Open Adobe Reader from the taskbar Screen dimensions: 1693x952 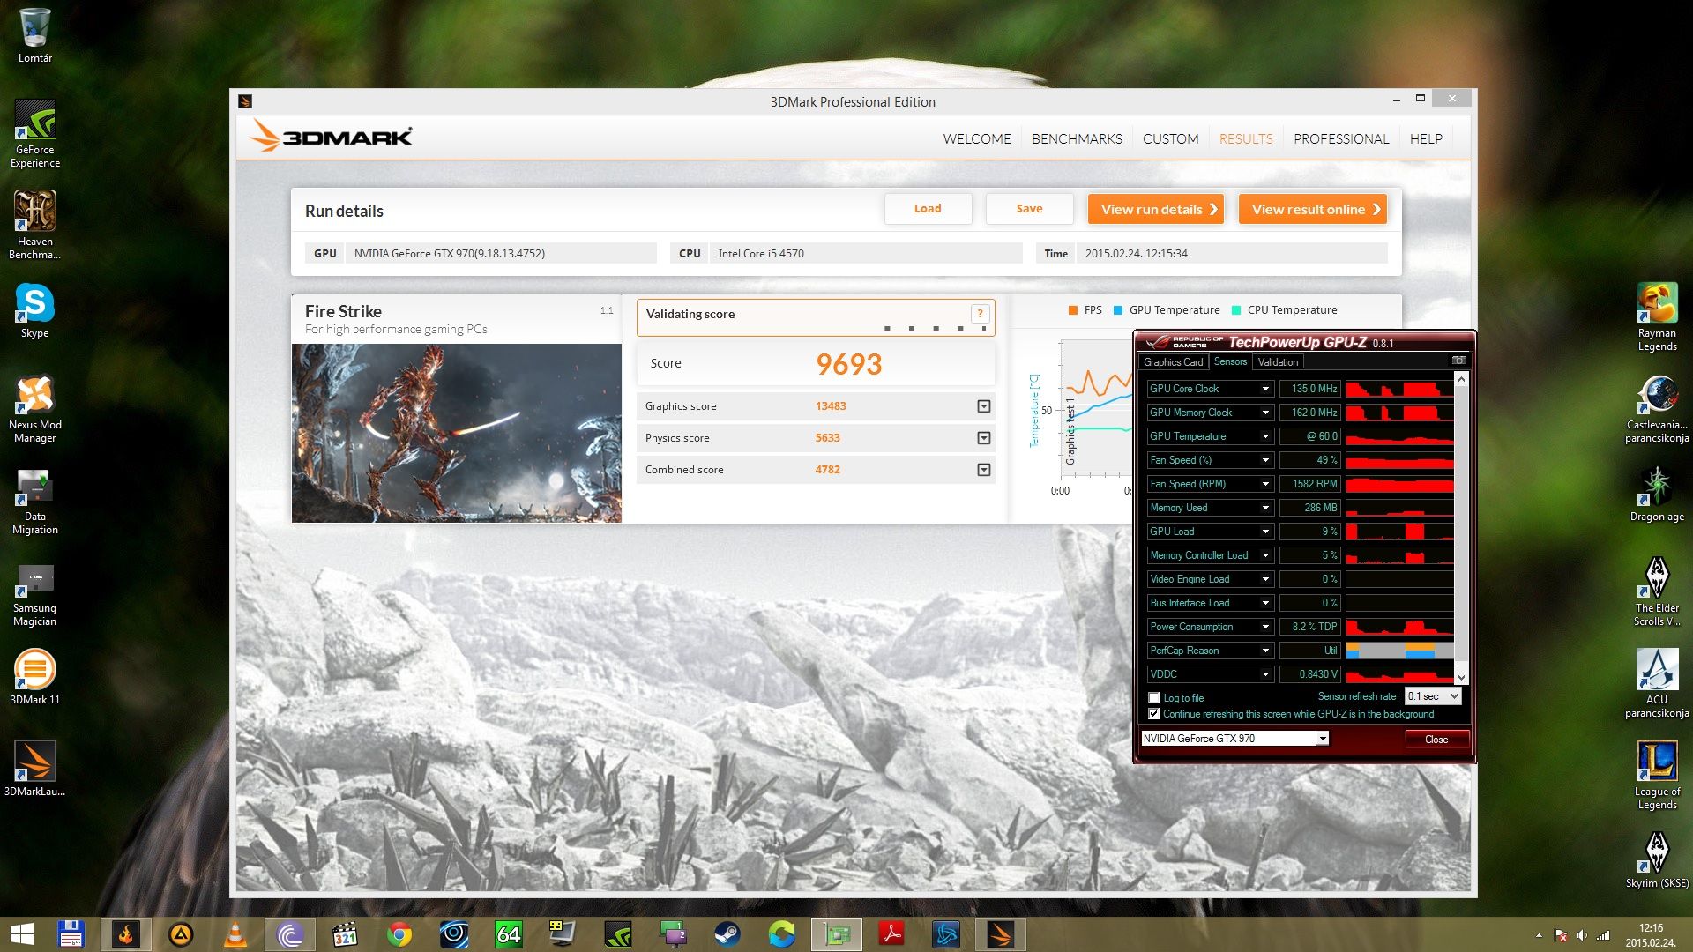(x=891, y=934)
